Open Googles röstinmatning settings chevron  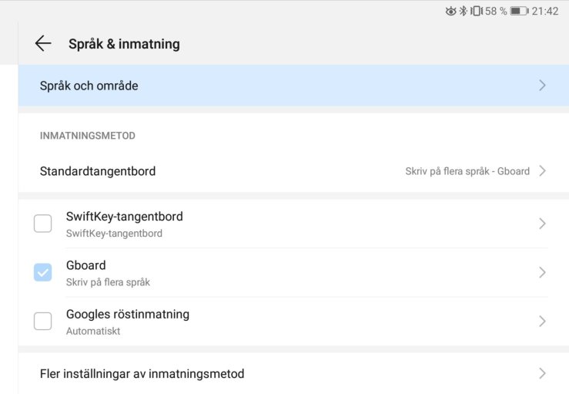pos(542,321)
